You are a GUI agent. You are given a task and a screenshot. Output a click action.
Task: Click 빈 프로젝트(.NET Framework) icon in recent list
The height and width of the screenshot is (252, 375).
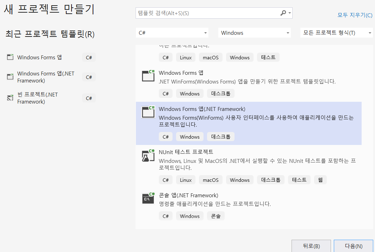10,98
